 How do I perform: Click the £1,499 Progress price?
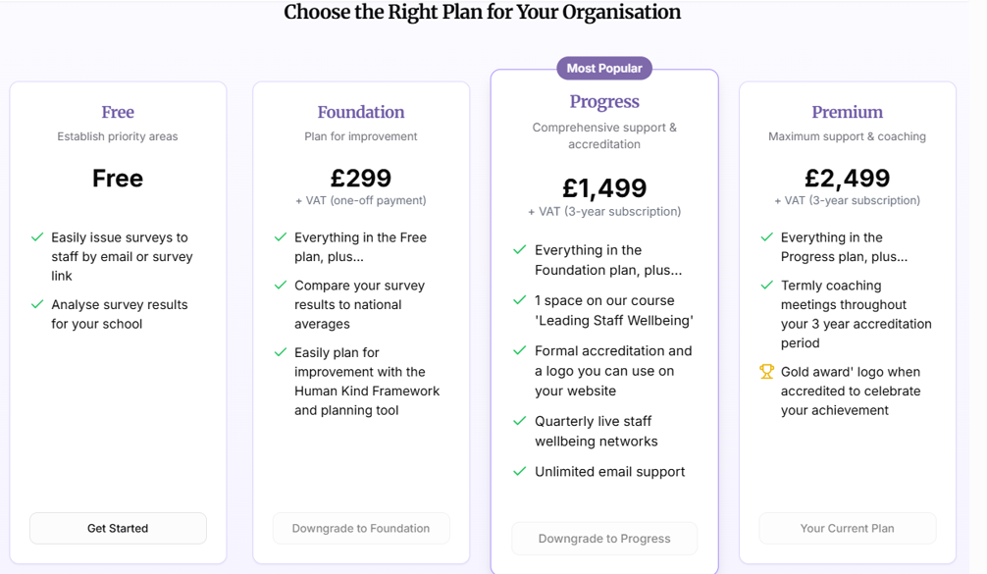coord(604,187)
